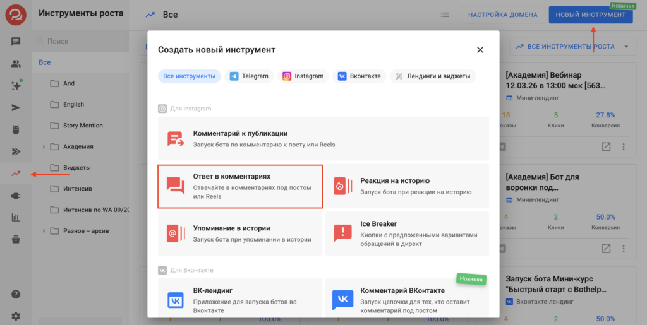Select the Telegram filter tab
This screenshot has height=325, width=647.
pos(249,76)
